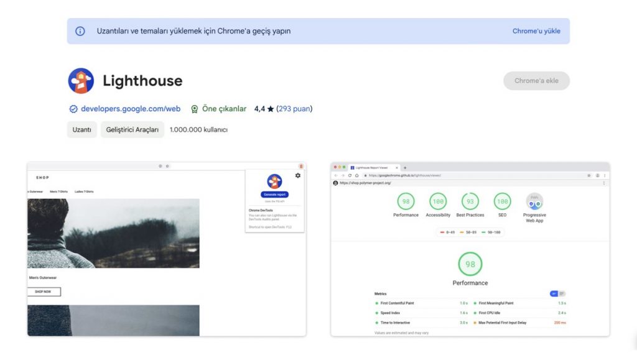This screenshot has height=358, width=637.
Task: Select the Geliştirici Araçları category chip
Action: 133,130
